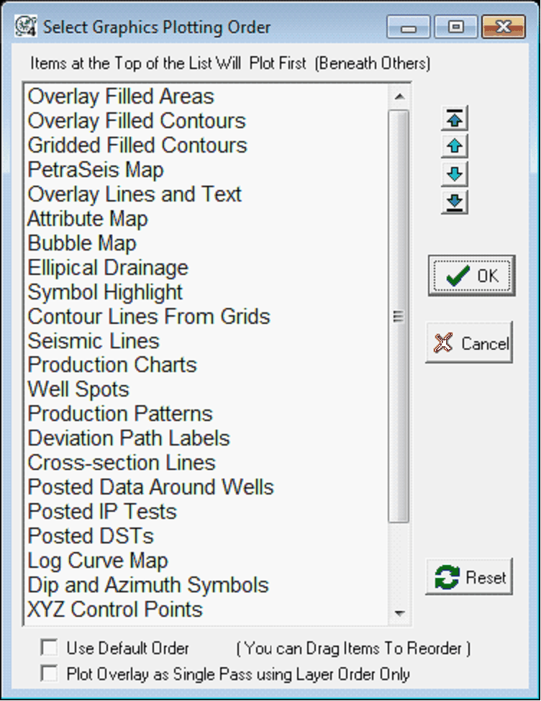541x701 pixels.
Task: Highlight the Bubble Map entry
Action: coord(82,243)
